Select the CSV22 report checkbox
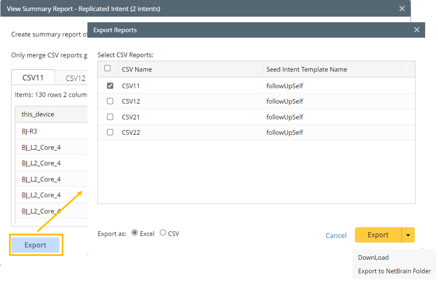This screenshot has width=438, height=282. point(110,132)
